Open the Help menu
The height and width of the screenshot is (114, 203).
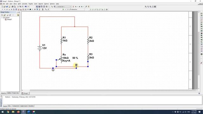pyautogui.click(x=57, y=4)
